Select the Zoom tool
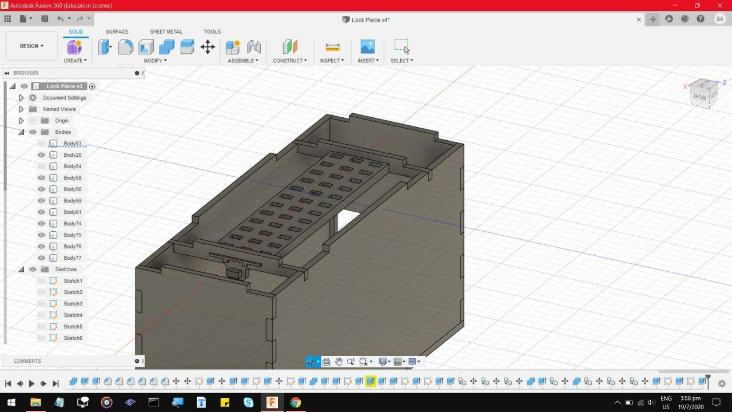 pyautogui.click(x=351, y=362)
